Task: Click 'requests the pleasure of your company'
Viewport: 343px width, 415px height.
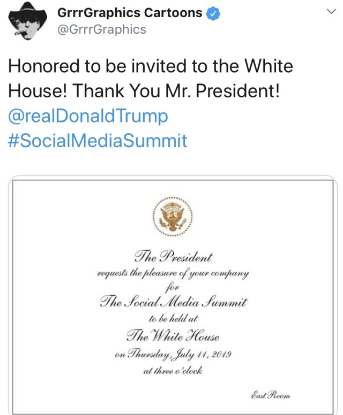Action: pyautogui.click(x=173, y=273)
